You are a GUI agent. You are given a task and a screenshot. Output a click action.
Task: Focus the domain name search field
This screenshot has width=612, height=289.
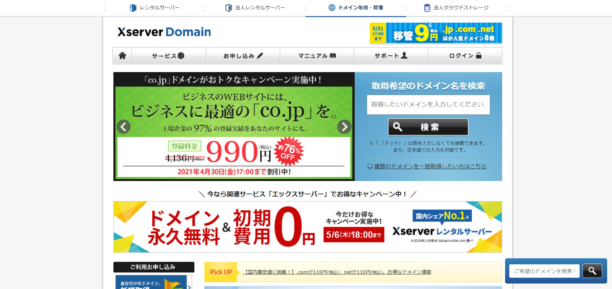pos(428,105)
